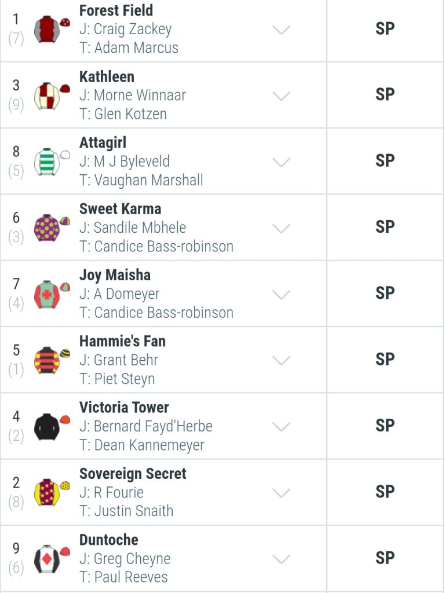This screenshot has height=593, width=445.
Task: Click Attagirl's green striped silks icon
Action: tap(52, 162)
